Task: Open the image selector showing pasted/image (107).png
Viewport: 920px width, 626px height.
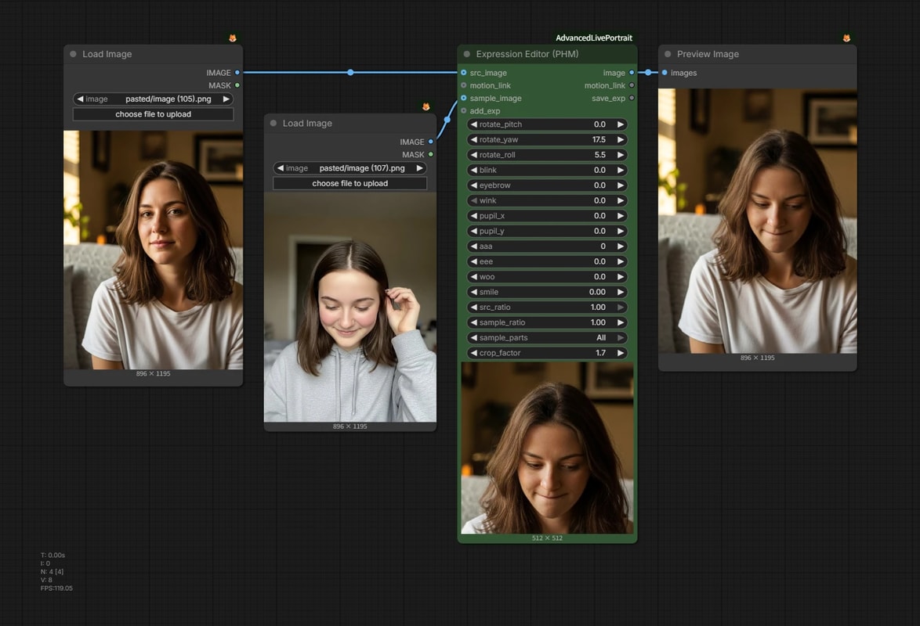Action: [x=350, y=168]
